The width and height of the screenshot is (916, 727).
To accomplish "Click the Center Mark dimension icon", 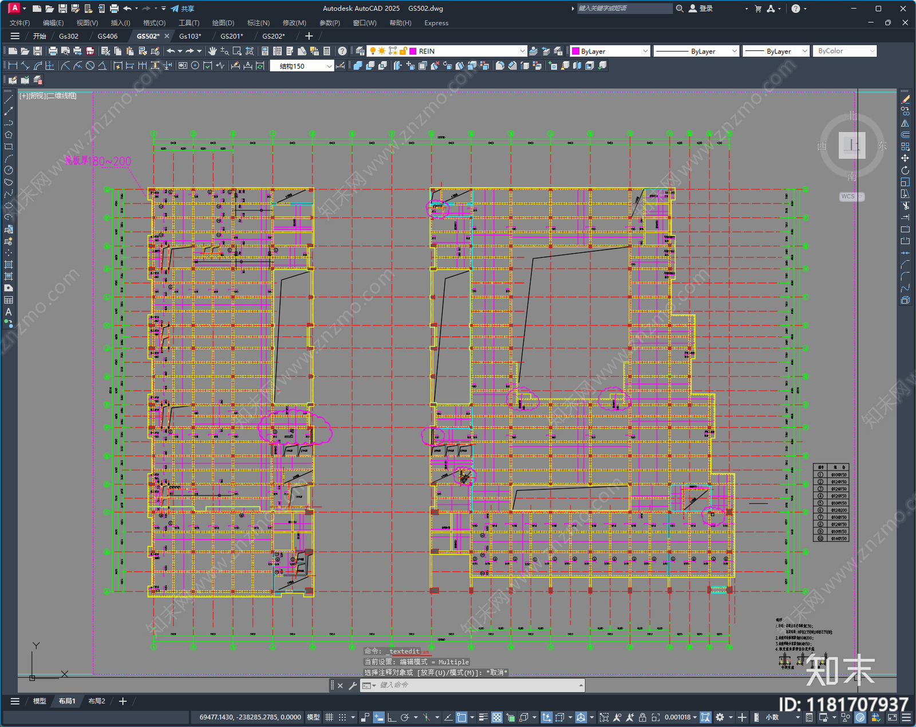I will [x=195, y=66].
